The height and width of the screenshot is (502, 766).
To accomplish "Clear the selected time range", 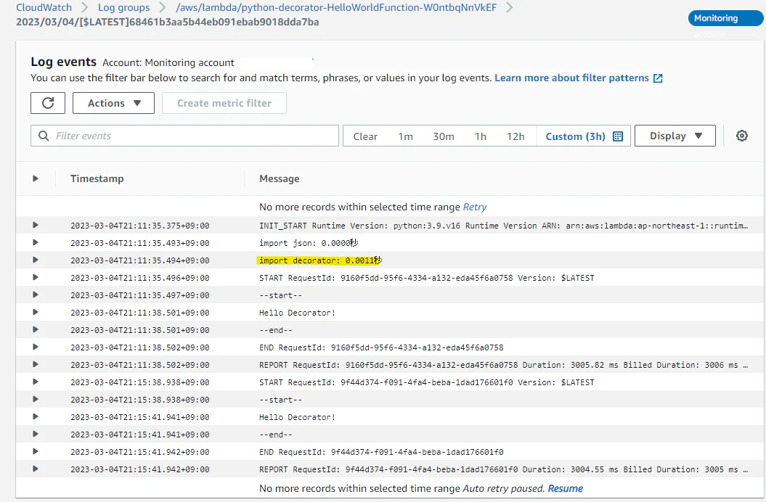I will pos(365,136).
